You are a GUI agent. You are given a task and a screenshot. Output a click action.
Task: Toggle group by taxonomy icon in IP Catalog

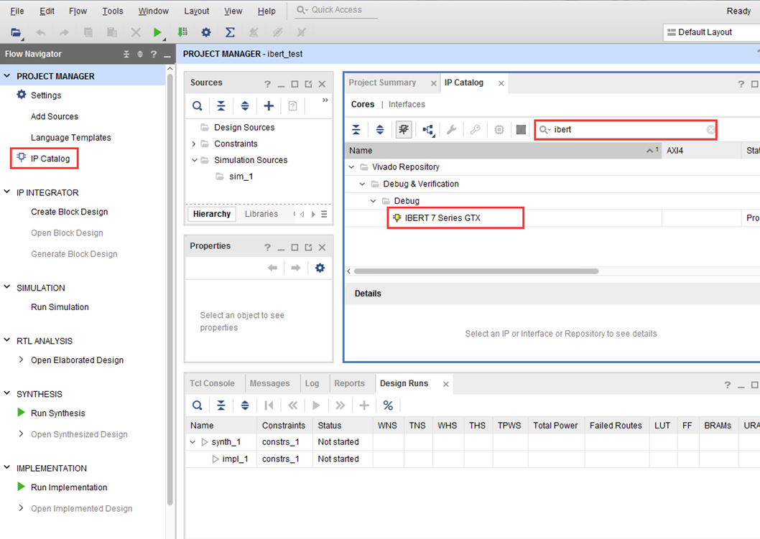pyautogui.click(x=404, y=129)
